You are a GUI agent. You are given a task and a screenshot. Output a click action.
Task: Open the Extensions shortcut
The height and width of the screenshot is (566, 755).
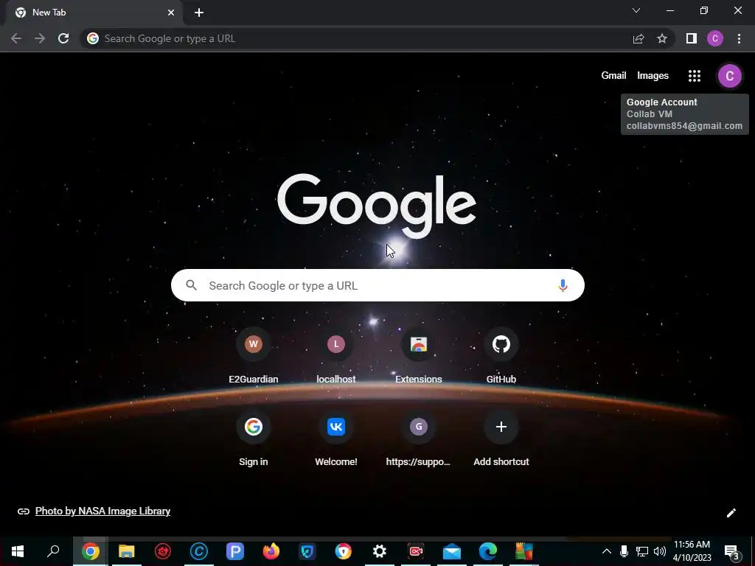(419, 356)
